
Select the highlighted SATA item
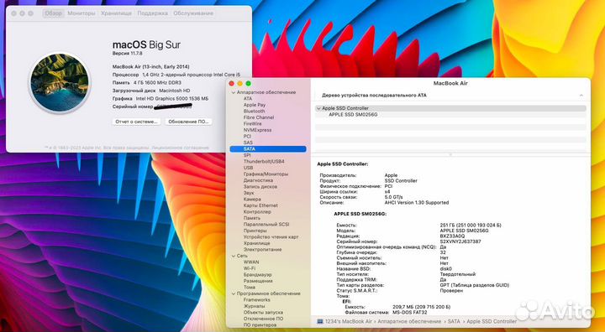click(268, 148)
